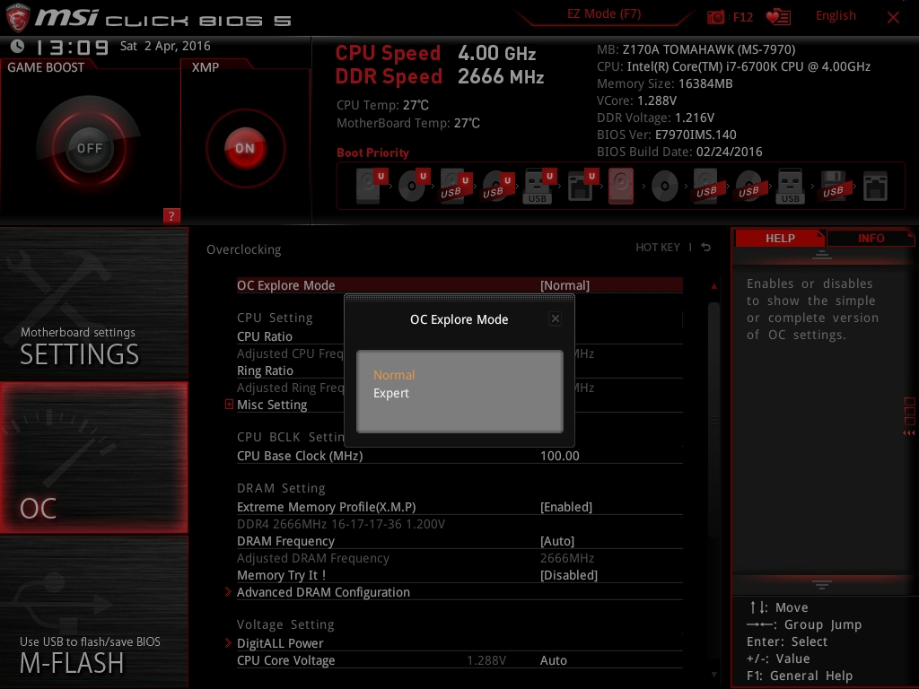
Task: Click the back arrow beside HOT KEY
Action: pyautogui.click(x=706, y=248)
